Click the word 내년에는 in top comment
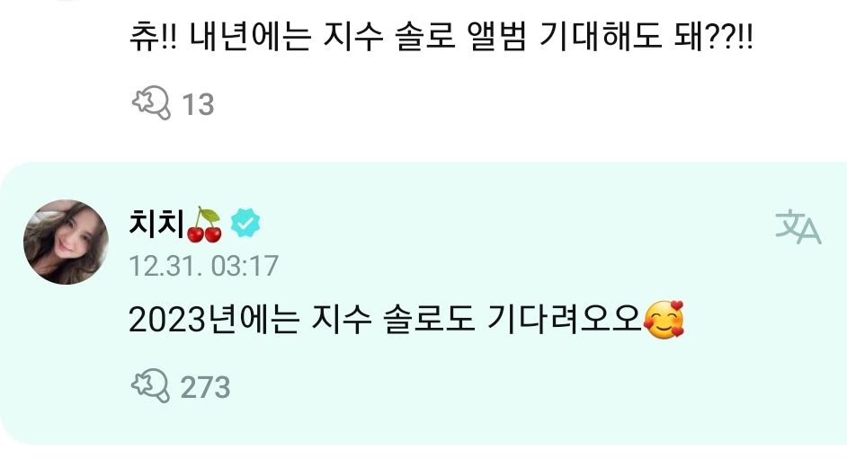The height and width of the screenshot is (476, 847). click(251, 38)
